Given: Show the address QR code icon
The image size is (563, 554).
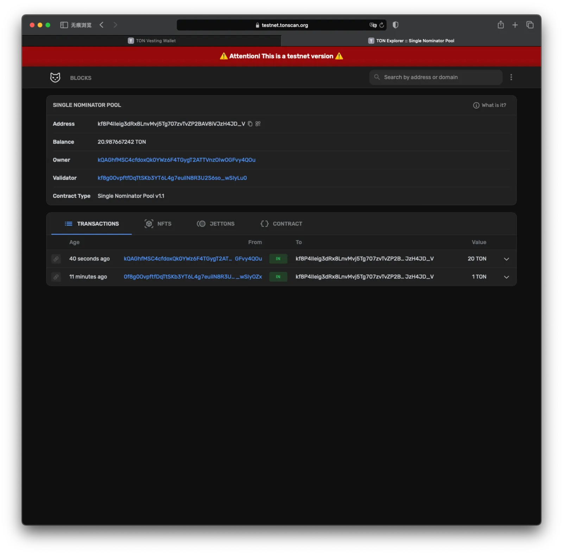Looking at the screenshot, I should [x=258, y=124].
